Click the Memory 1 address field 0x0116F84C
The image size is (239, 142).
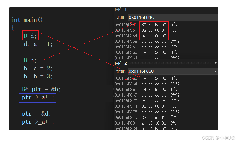coord(173,17)
